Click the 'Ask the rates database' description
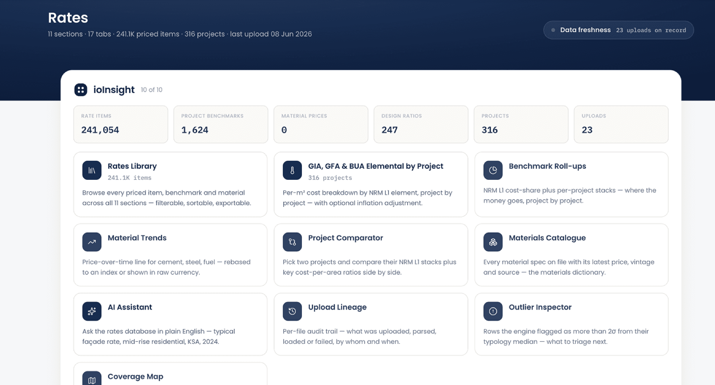 (x=158, y=337)
